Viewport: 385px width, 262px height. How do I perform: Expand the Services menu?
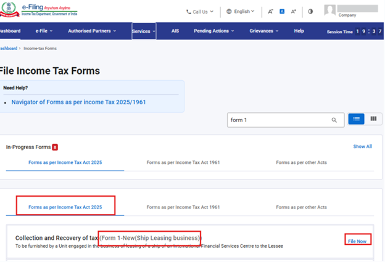144,31
